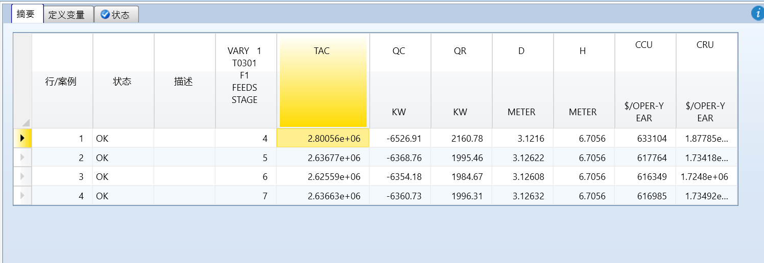Click the 行/案例 column header
The image size is (764, 263).
(62, 81)
